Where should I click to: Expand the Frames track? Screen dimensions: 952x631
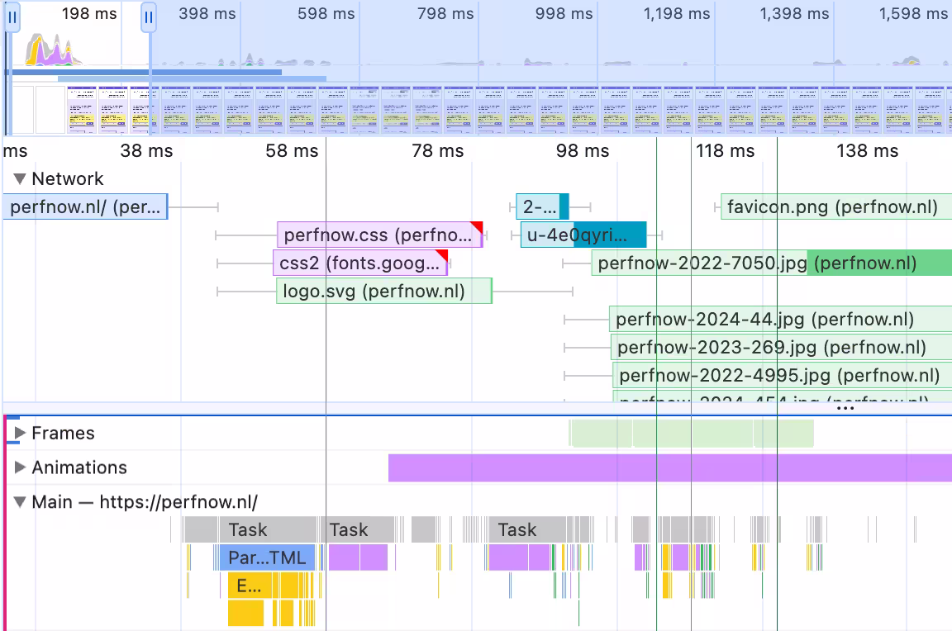pyautogui.click(x=20, y=433)
